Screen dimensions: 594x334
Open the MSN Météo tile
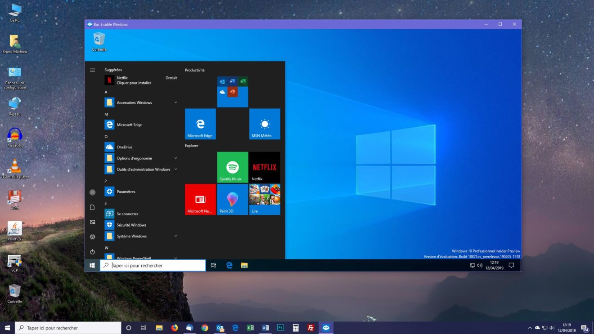pos(264,124)
